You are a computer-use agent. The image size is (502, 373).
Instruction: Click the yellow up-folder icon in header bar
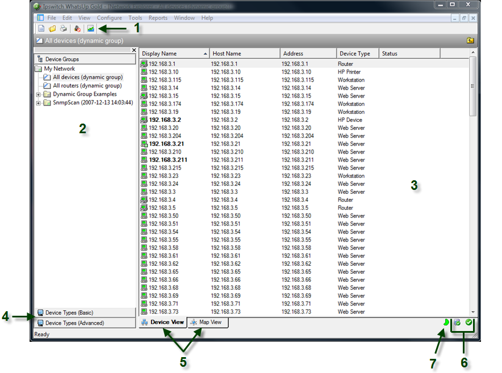(470, 41)
